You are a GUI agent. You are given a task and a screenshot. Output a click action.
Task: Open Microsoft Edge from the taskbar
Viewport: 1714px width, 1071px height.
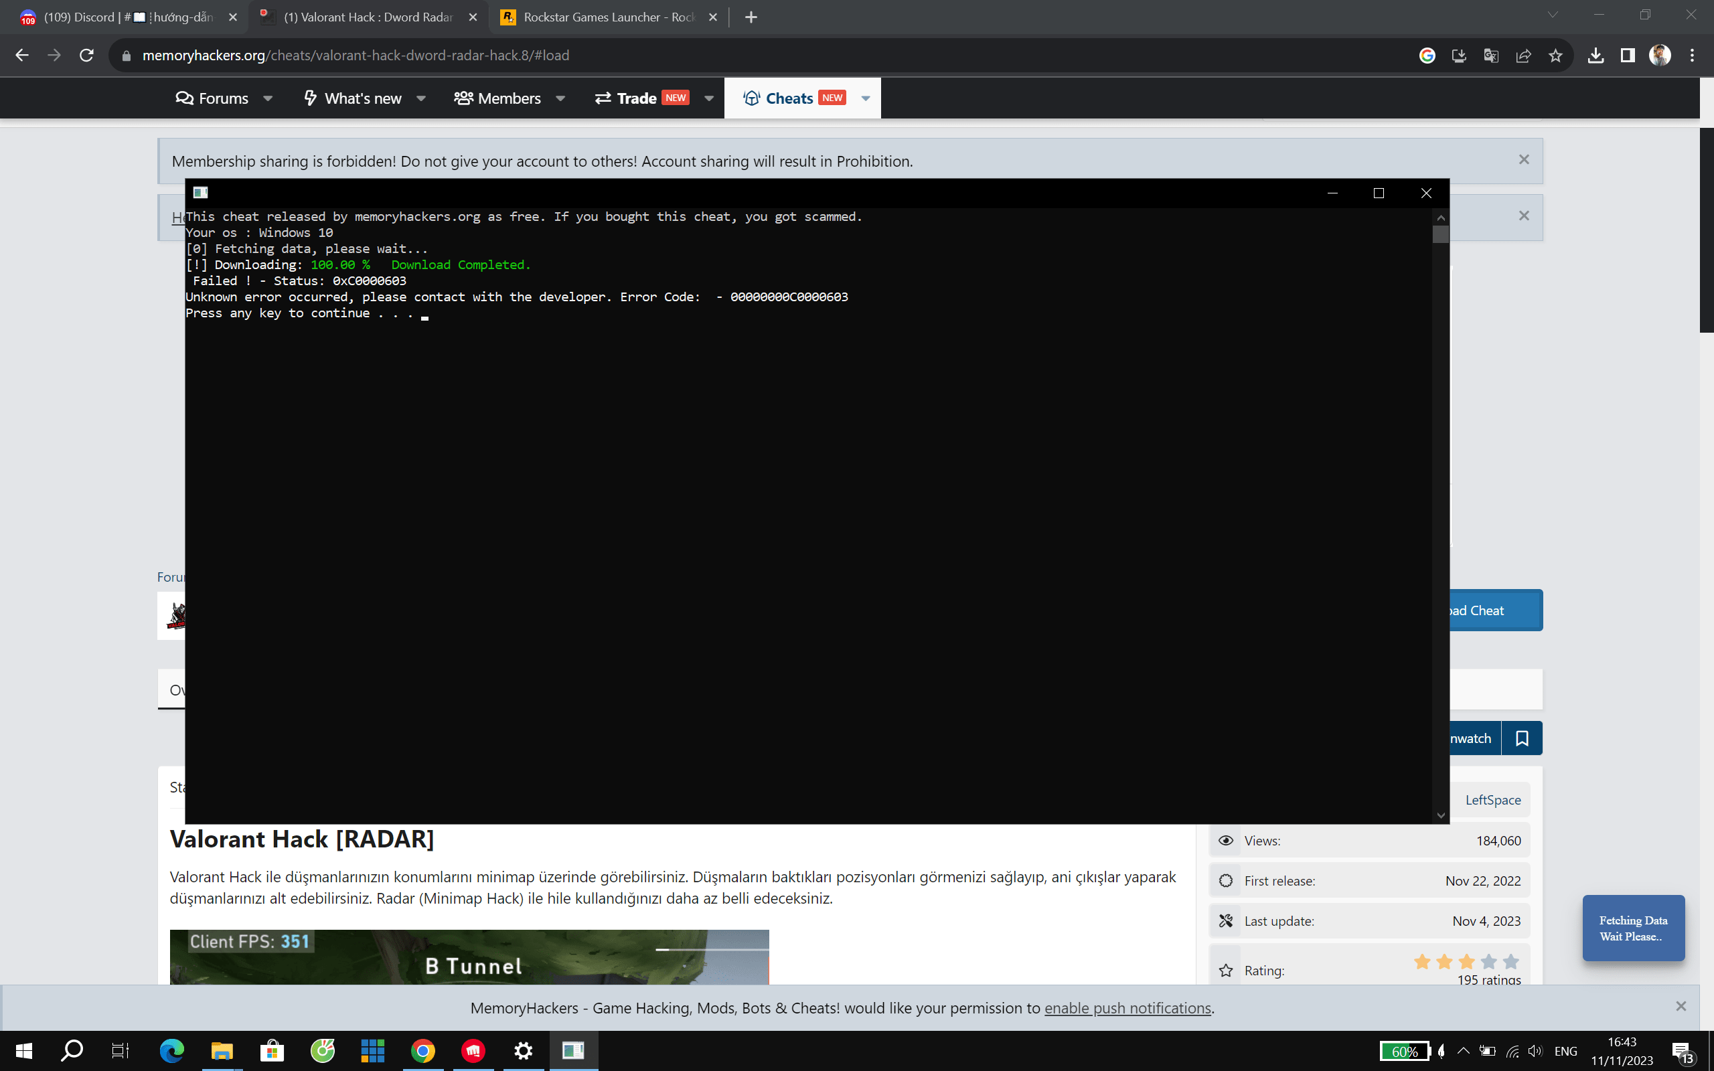point(171,1051)
